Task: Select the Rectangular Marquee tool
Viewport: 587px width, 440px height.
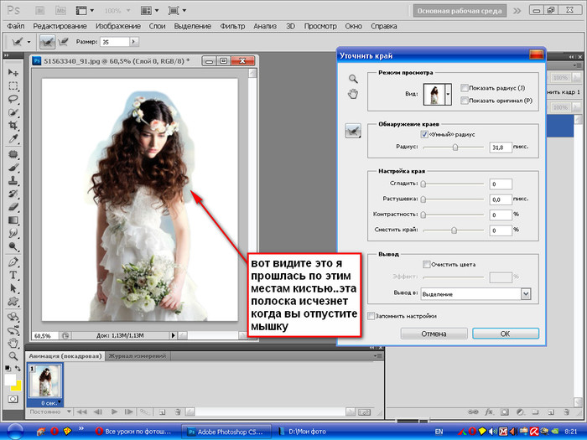Action: pyautogui.click(x=14, y=86)
